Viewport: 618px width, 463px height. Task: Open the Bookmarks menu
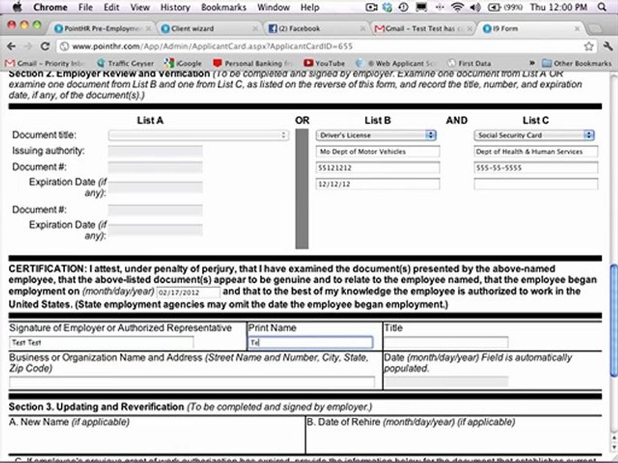coord(223,7)
